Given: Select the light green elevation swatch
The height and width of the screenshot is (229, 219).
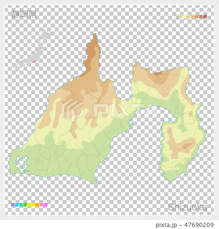Looking at the screenshot, I should 180,17.
